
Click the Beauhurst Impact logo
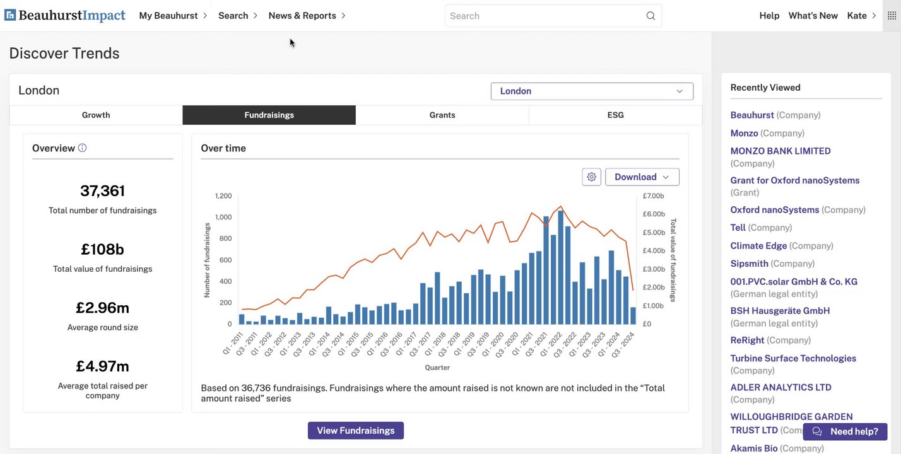[65, 16]
